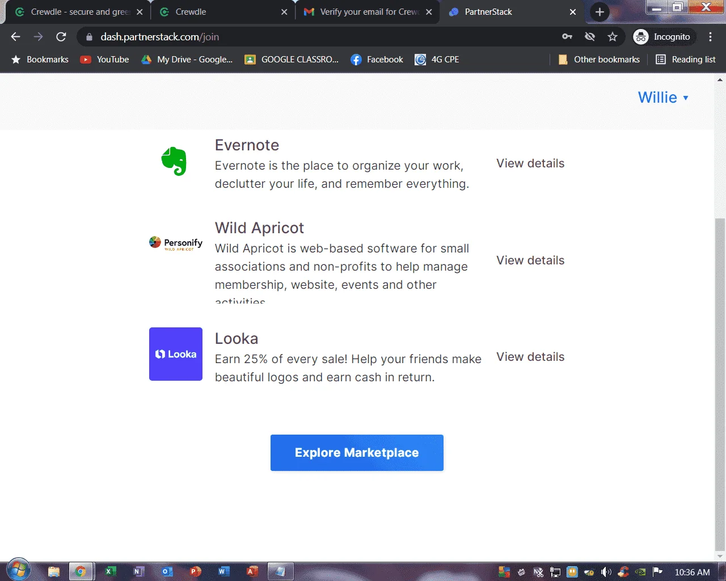Click the third-party cookies blocked eye icon
Viewport: 726px width, 581px height.
point(590,37)
